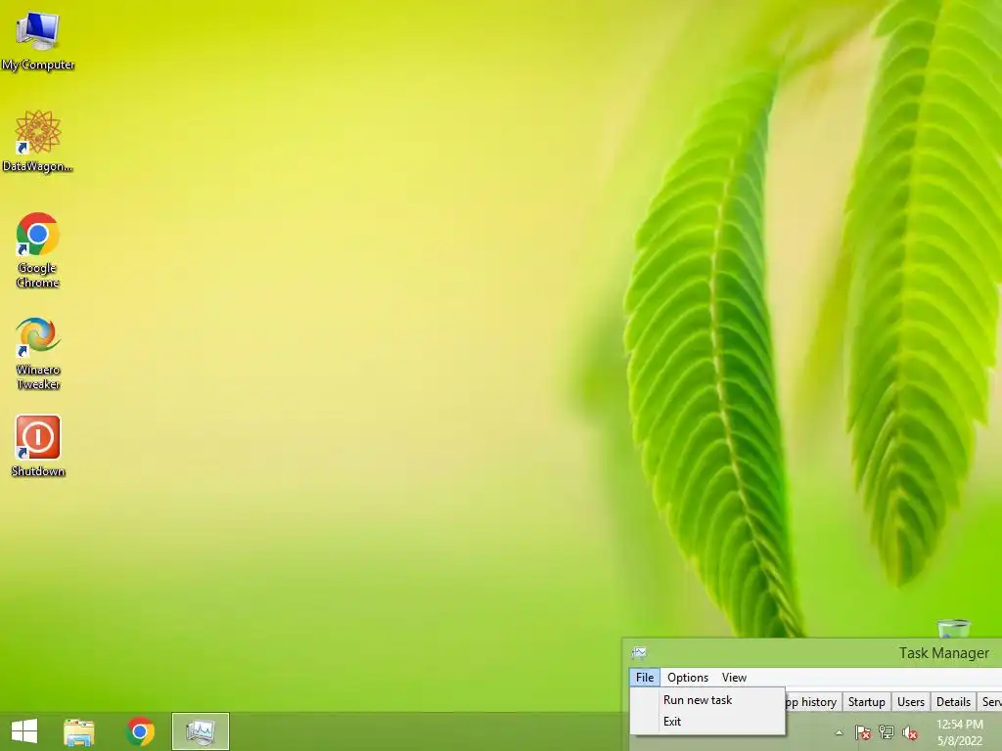Select the Google Chrome desktop shortcut
The image size is (1002, 751).
[38, 249]
